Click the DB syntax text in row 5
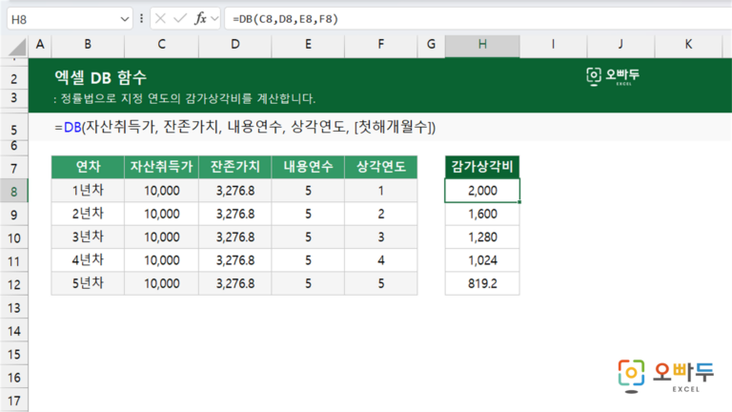 click(x=245, y=127)
